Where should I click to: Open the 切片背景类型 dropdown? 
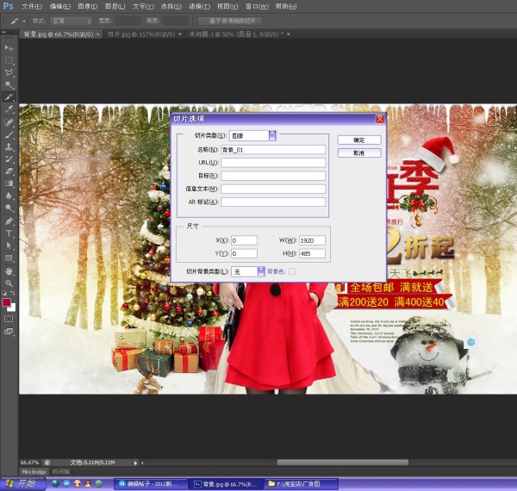click(x=261, y=271)
